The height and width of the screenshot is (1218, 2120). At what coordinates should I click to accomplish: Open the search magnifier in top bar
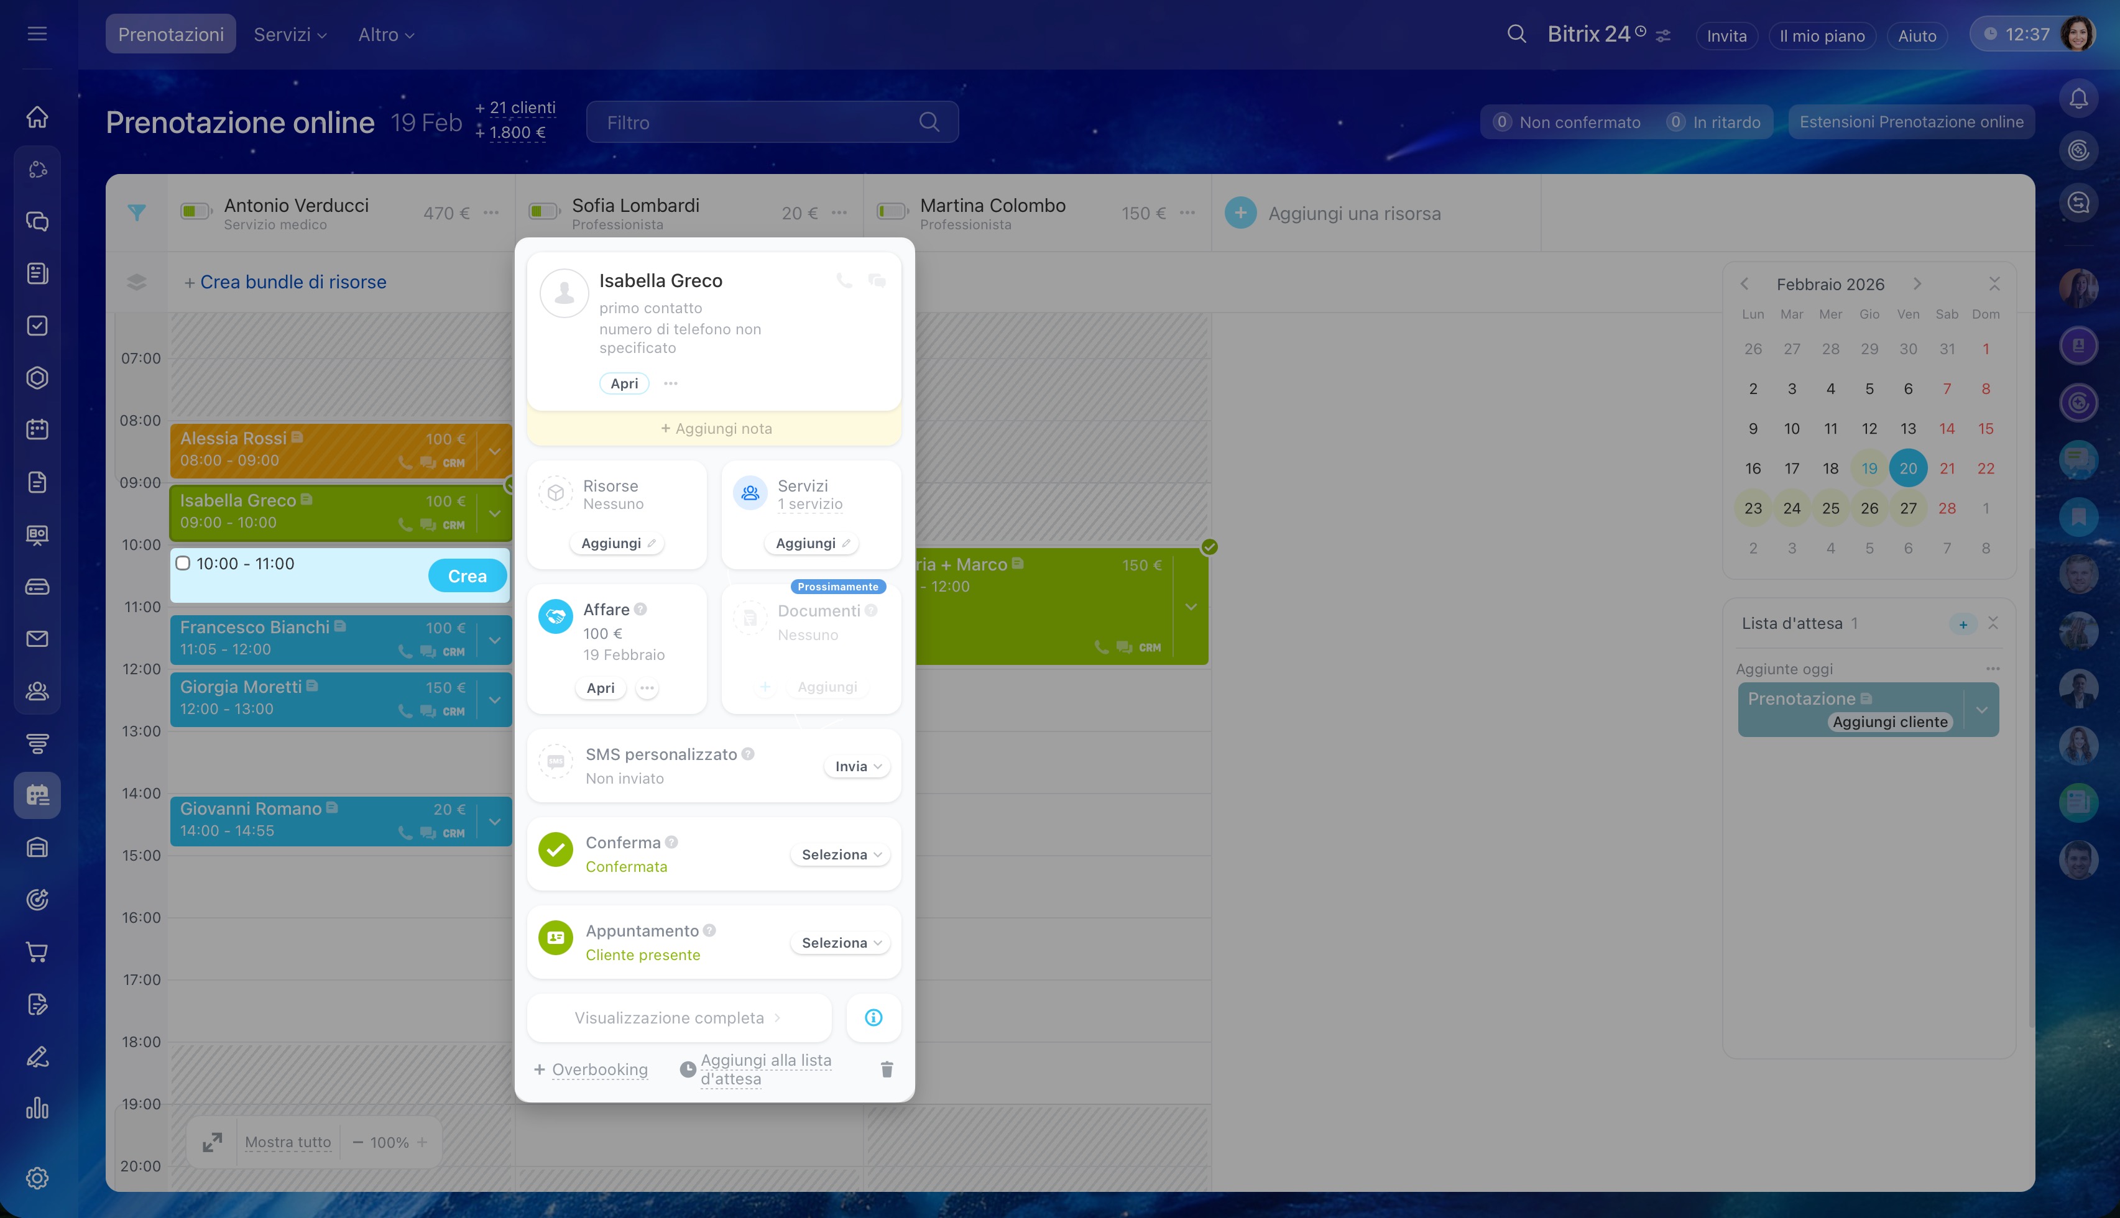(x=1516, y=34)
